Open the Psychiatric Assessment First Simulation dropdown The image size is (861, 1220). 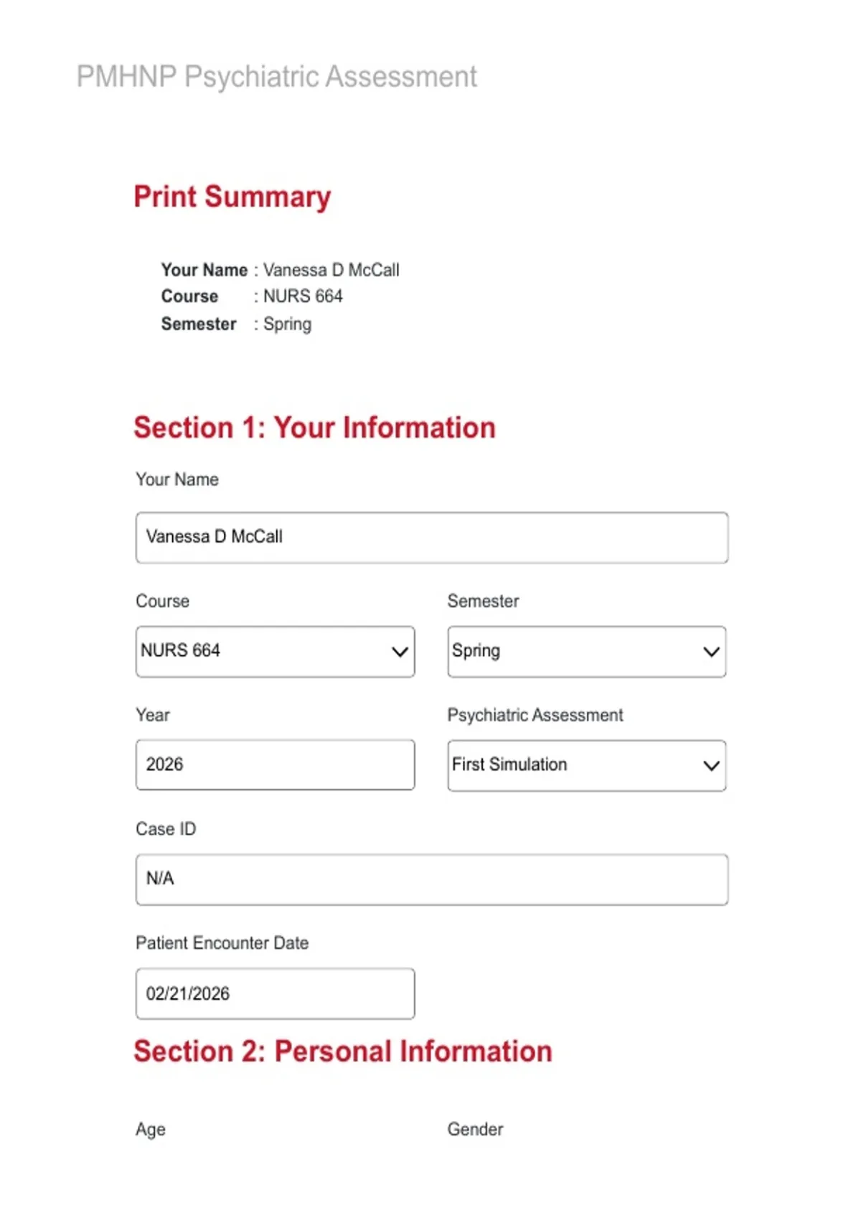click(x=587, y=766)
